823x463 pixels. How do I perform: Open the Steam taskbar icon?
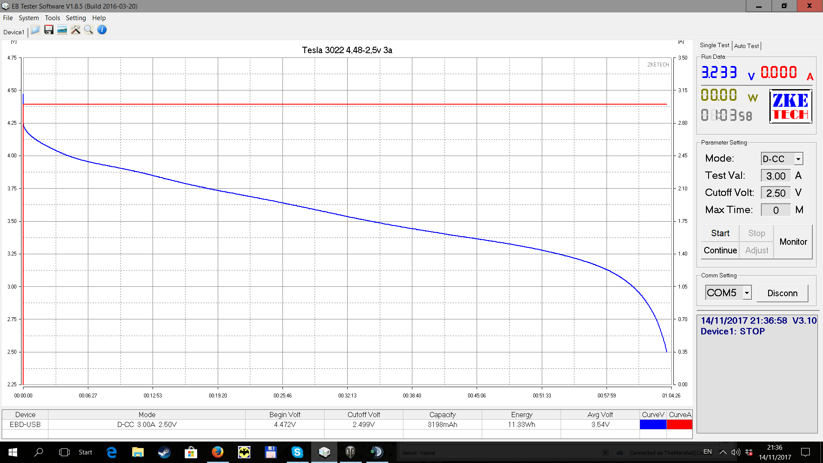164,452
